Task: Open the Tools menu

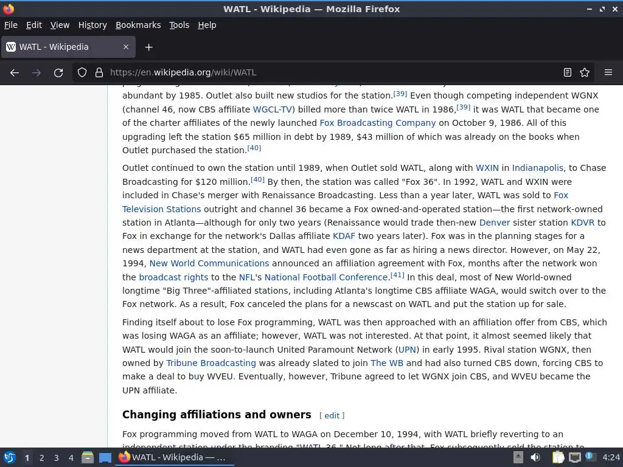Action: (179, 25)
